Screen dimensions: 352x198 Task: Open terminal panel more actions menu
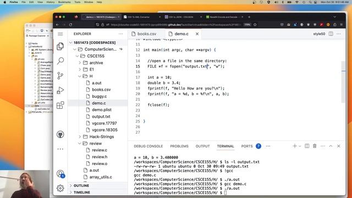click(x=323, y=146)
